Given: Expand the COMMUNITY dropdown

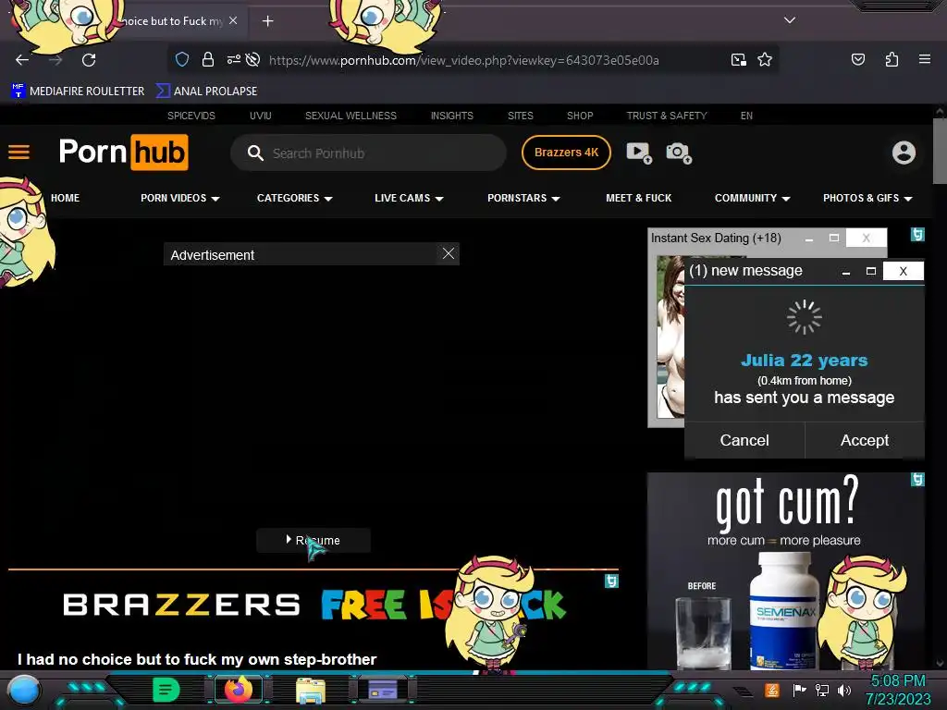Looking at the screenshot, I should (x=753, y=198).
